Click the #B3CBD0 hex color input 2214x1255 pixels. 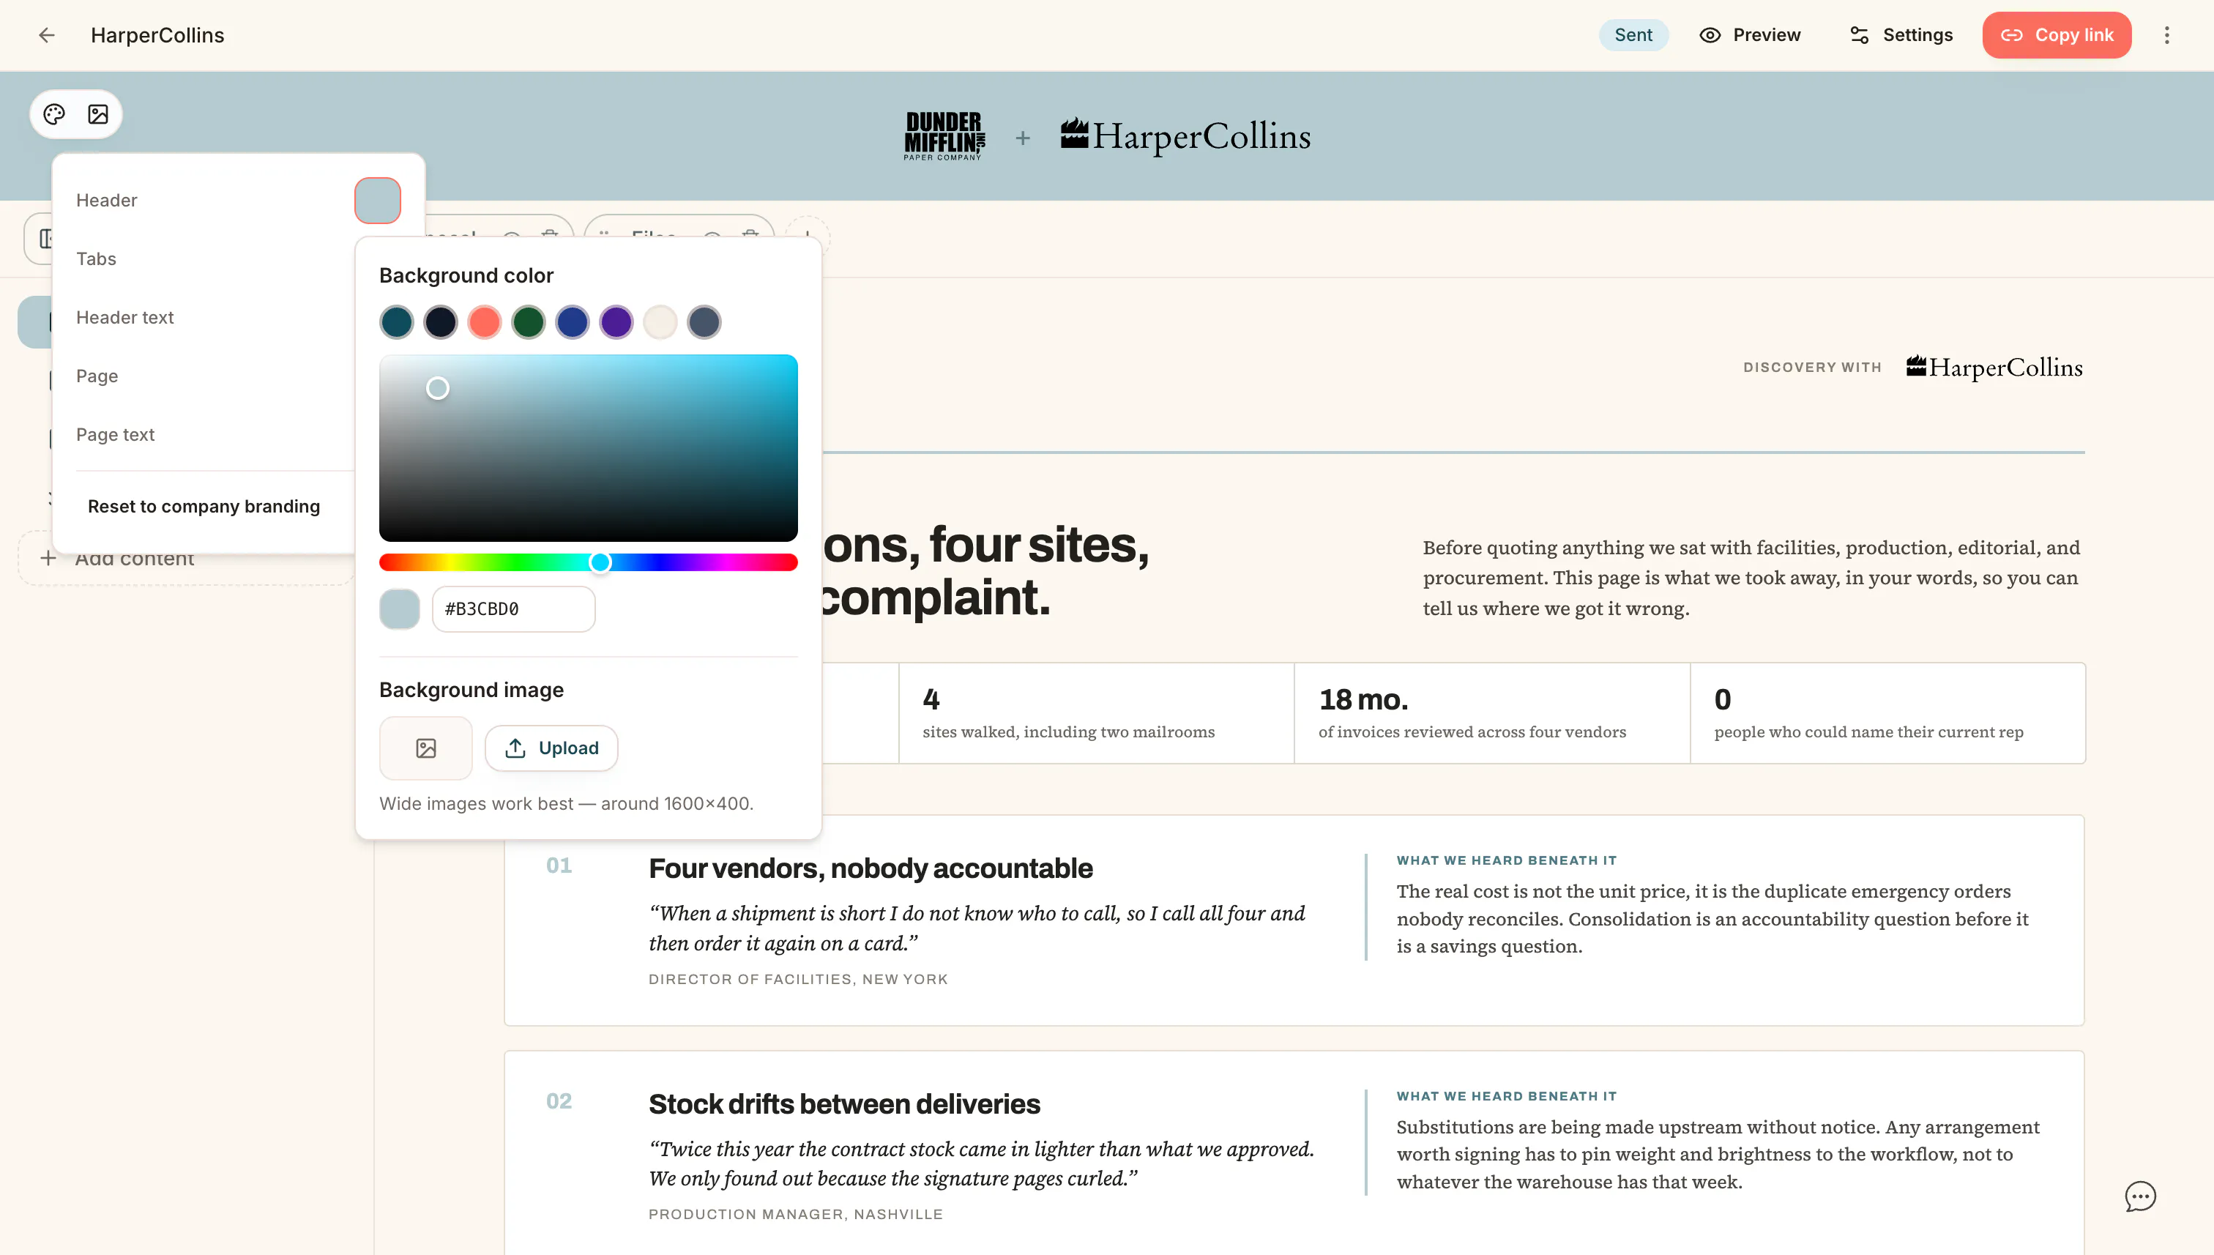[514, 609]
